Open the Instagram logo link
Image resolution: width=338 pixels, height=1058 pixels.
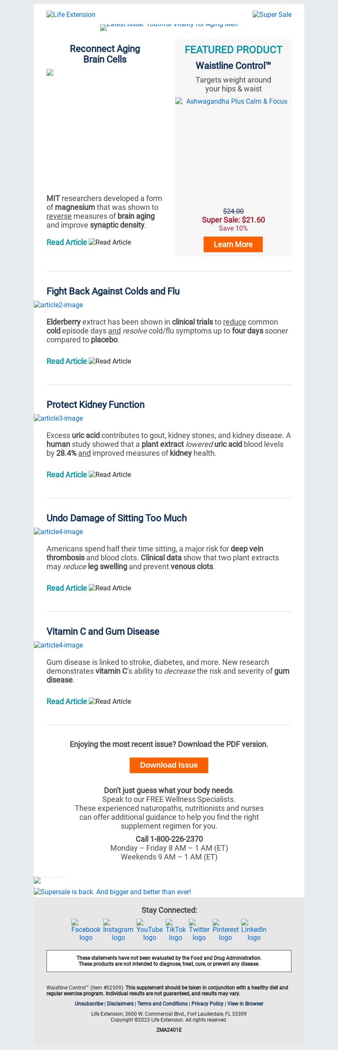pos(118,930)
